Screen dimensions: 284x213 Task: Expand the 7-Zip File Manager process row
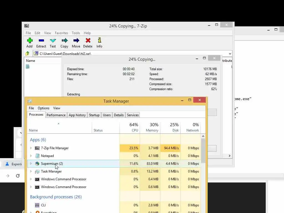[31, 148]
